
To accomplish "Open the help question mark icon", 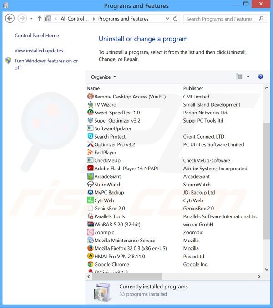I will pyautogui.click(x=260, y=77).
